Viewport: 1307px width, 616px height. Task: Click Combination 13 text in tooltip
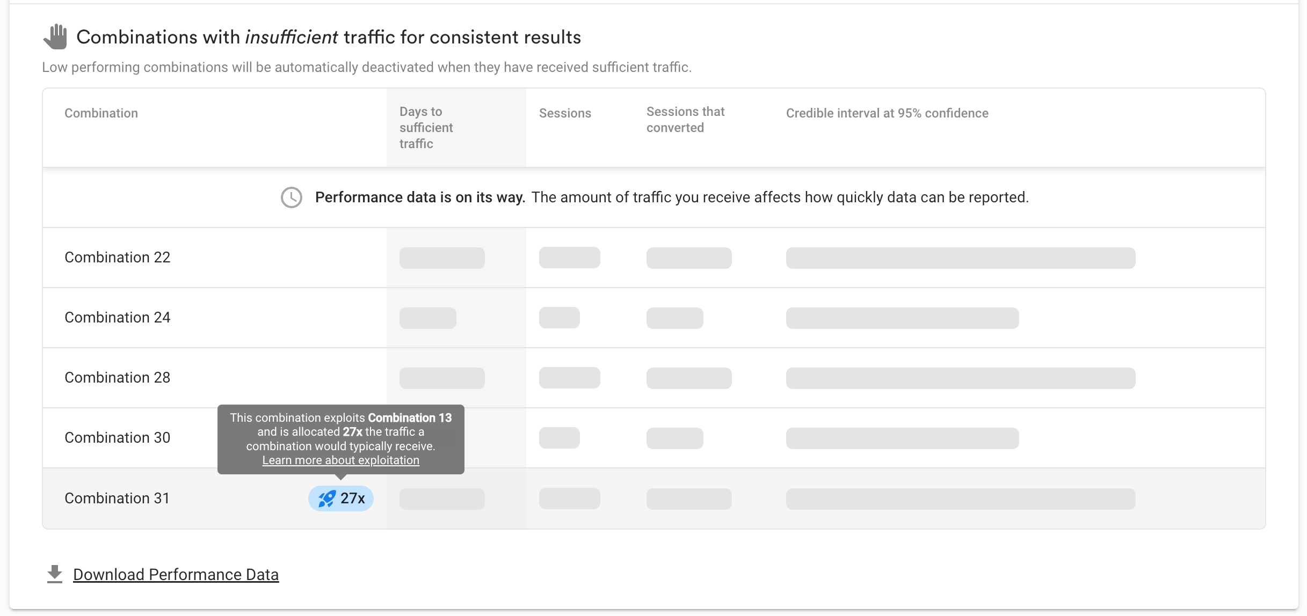pos(410,417)
